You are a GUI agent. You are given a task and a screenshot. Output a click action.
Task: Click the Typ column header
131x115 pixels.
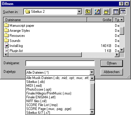tap(116, 20)
